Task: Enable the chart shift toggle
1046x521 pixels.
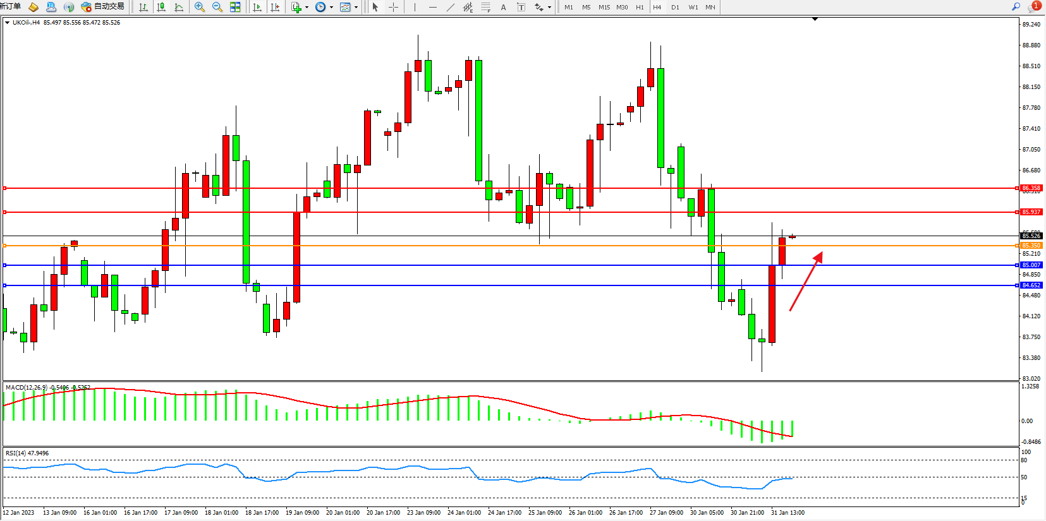Action: (x=275, y=7)
